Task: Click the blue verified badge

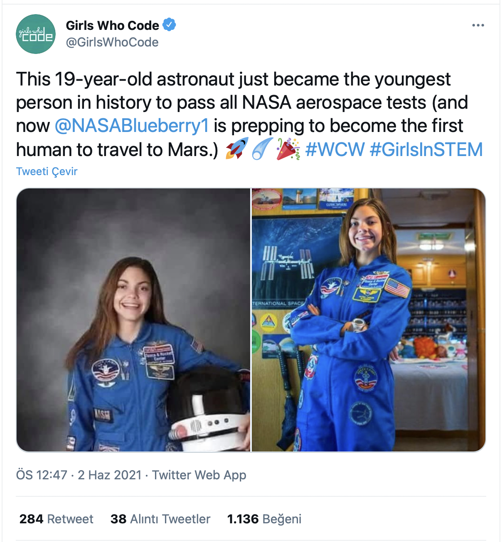Action: click(x=169, y=25)
